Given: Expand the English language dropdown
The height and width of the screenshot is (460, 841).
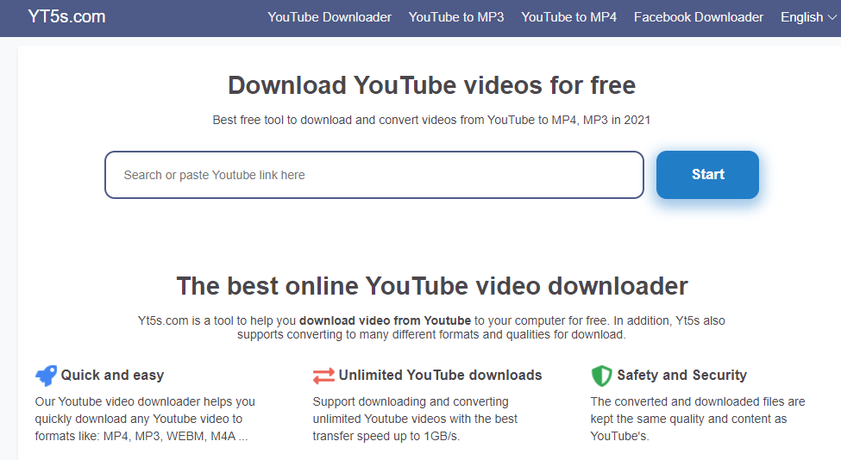Looking at the screenshot, I should coord(808,17).
